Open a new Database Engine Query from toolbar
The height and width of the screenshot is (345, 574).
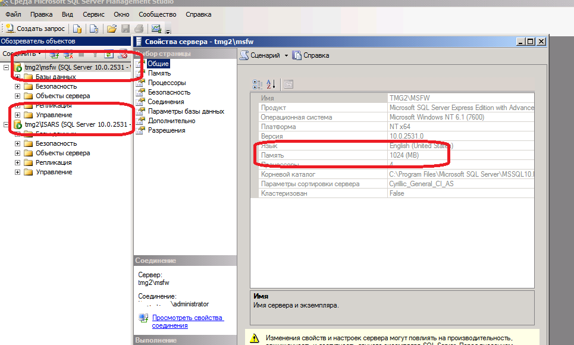coord(77,29)
